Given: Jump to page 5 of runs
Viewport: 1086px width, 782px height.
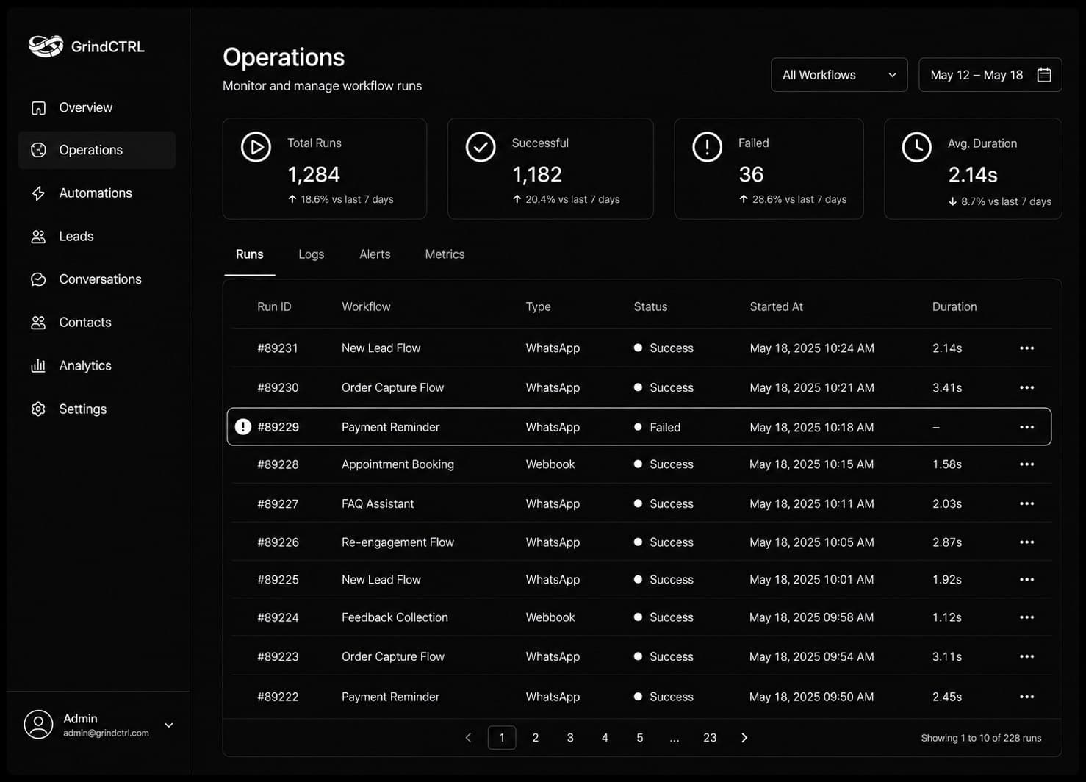Looking at the screenshot, I should pos(640,738).
